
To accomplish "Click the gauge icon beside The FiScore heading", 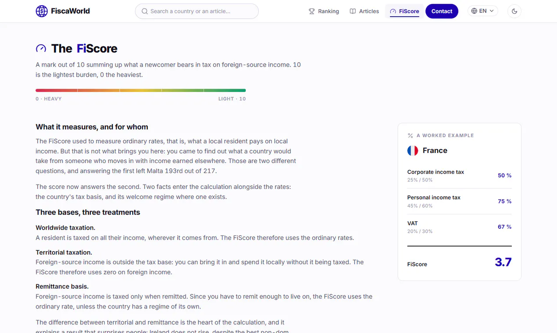I will click(x=41, y=48).
